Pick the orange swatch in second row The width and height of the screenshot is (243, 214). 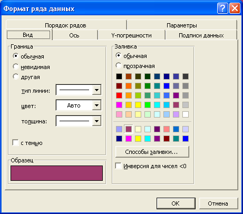click(x=129, y=86)
